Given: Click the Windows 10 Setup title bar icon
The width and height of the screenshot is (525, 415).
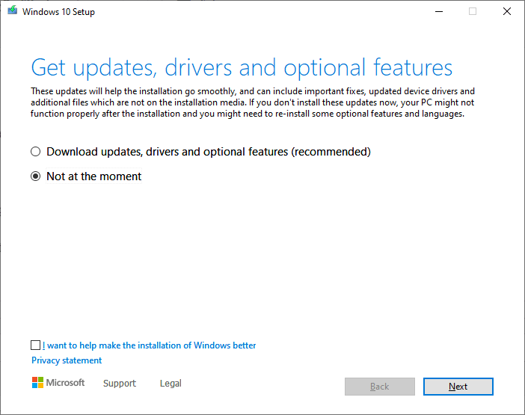Looking at the screenshot, I should coord(13,10).
